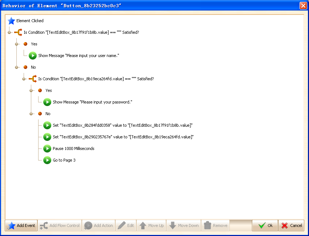Image resolution: width=309 pixels, height=236 pixels.
Task: Click play icon of Set TextEditBox_8b284fdd0358 action
Action: click(47, 125)
